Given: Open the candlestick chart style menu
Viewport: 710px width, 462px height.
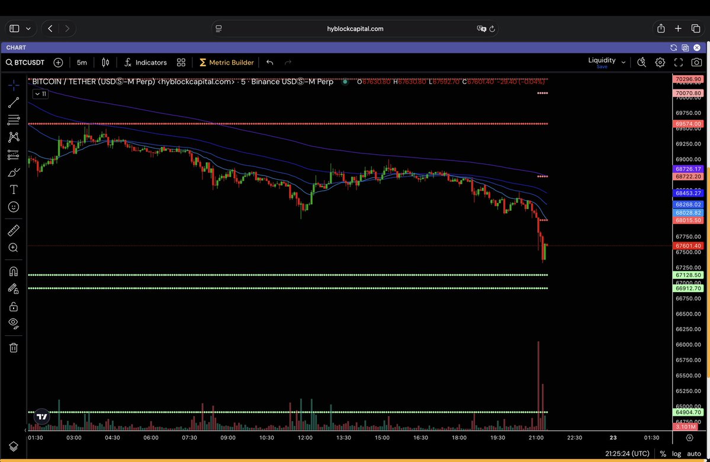Looking at the screenshot, I should 105,63.
